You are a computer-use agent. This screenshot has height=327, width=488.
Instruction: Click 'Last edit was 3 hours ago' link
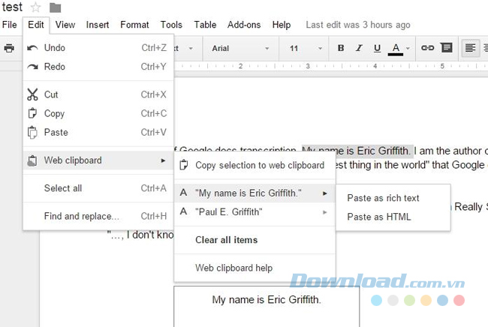tap(358, 25)
